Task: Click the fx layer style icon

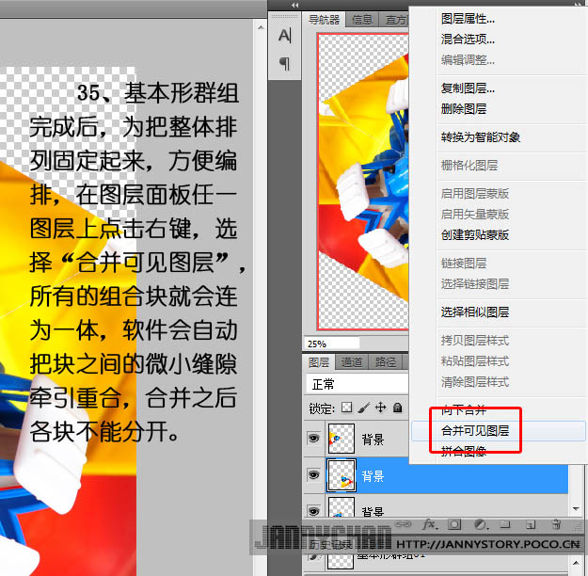Action: click(x=429, y=524)
